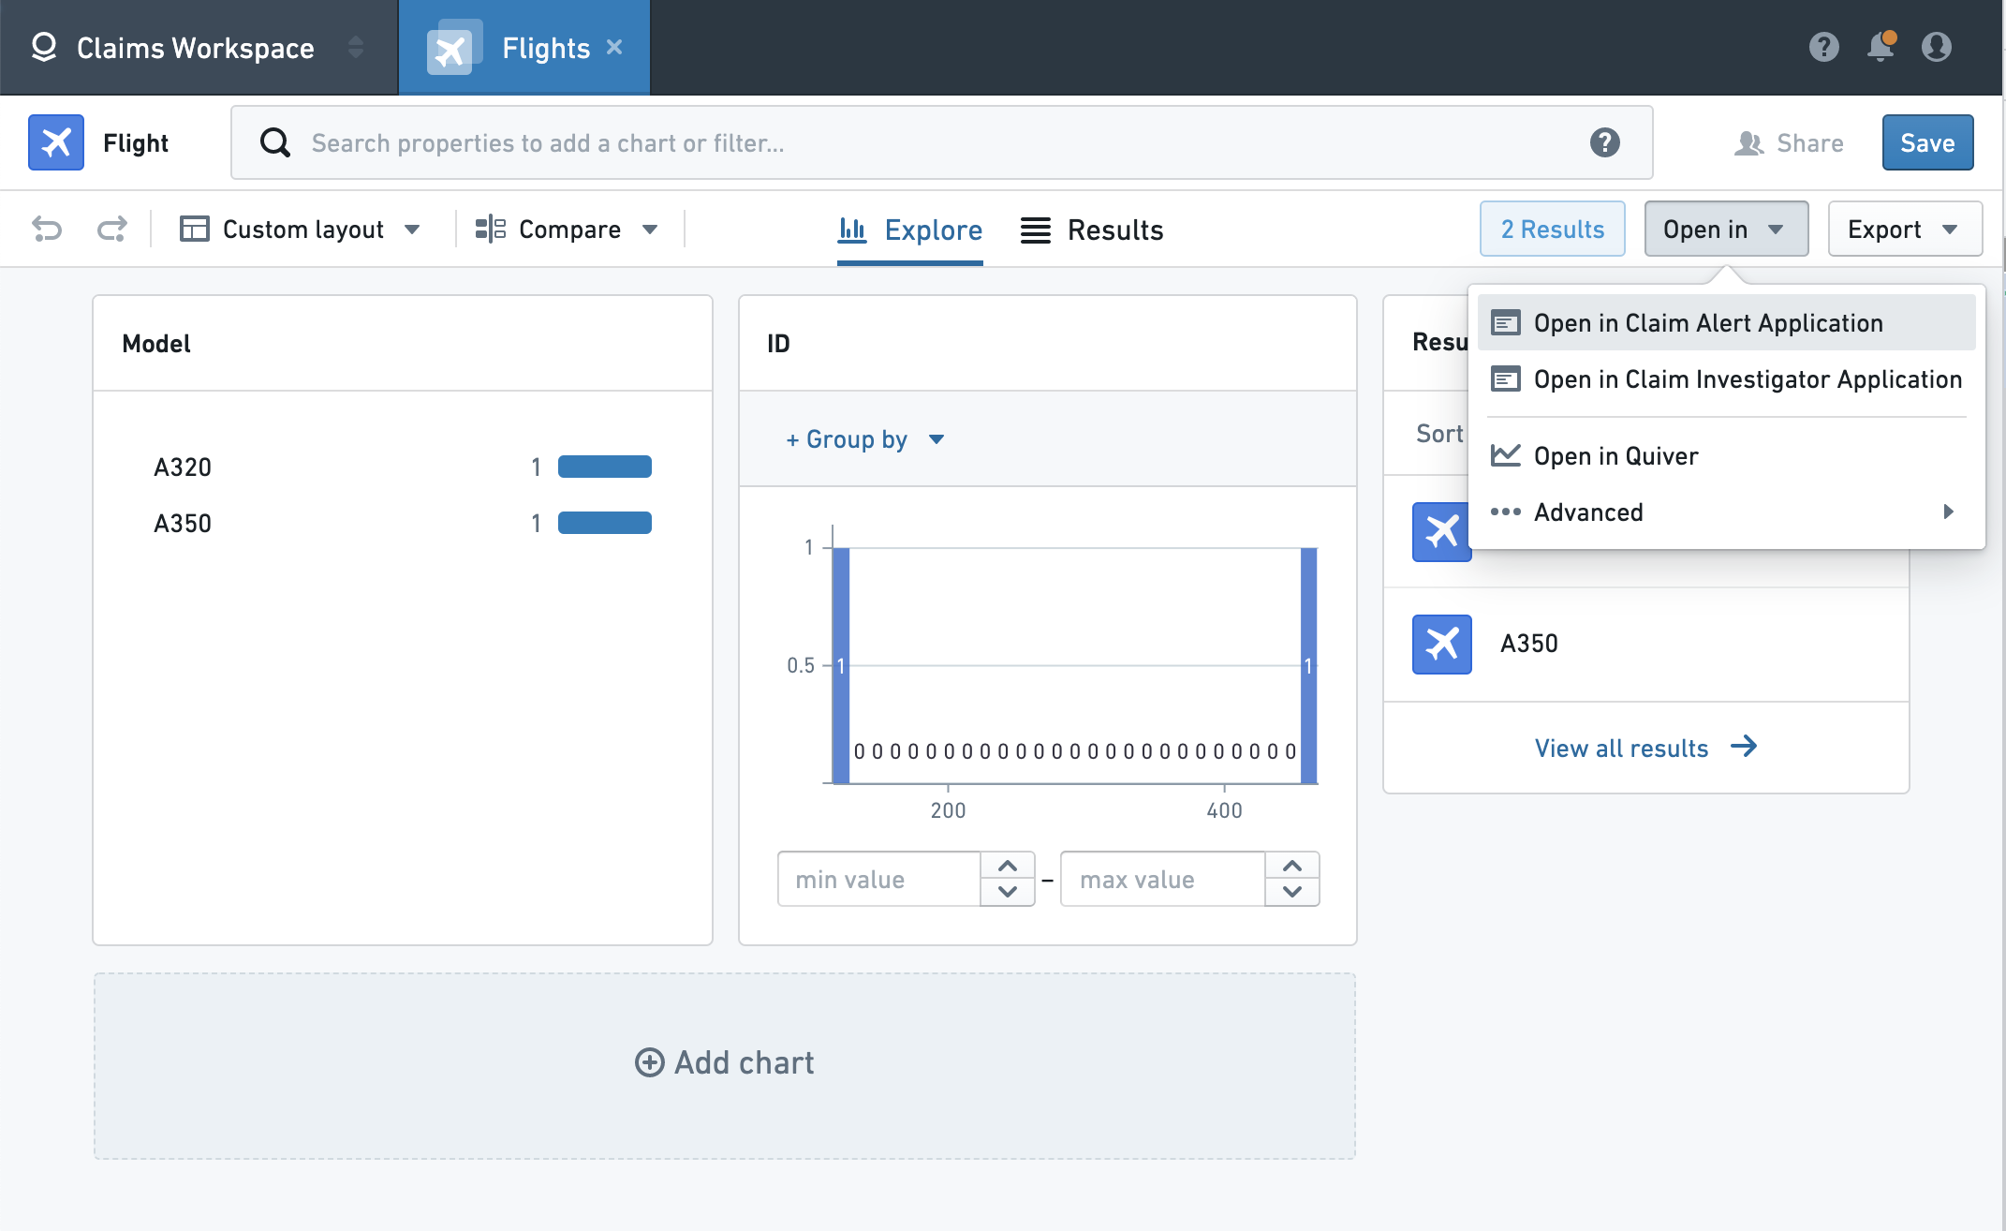Click the undo arrow icon

[x=47, y=229]
